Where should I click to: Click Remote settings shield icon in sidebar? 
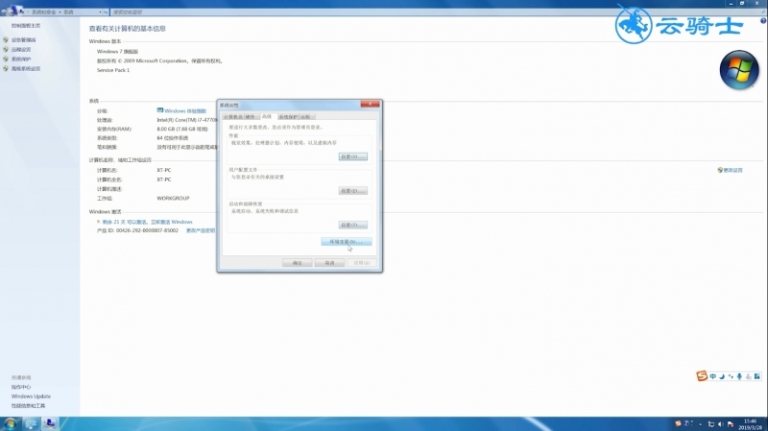pyautogui.click(x=6, y=50)
